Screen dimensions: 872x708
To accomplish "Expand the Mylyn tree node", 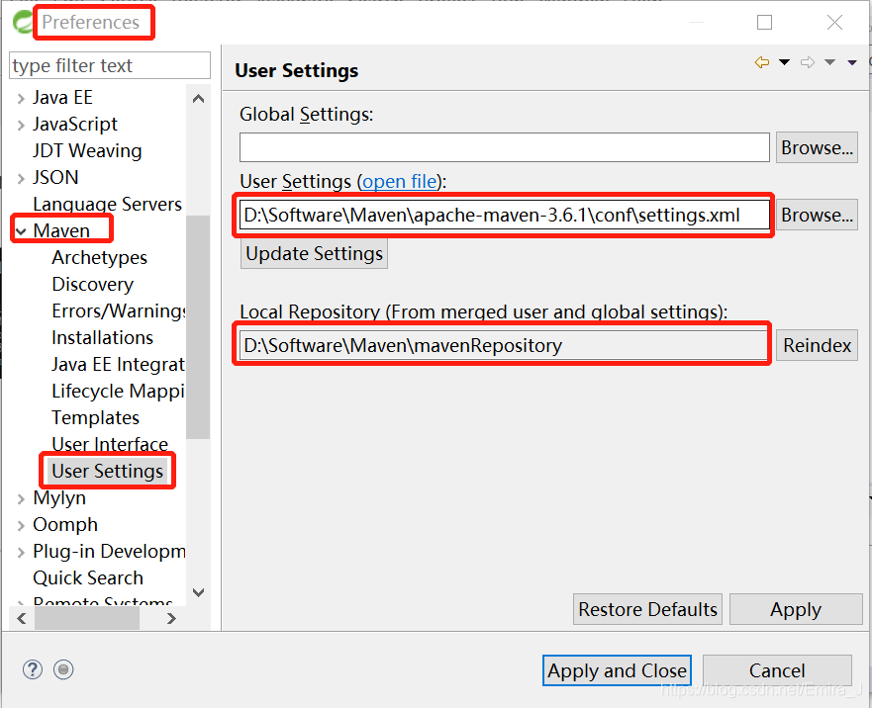I will [x=21, y=499].
